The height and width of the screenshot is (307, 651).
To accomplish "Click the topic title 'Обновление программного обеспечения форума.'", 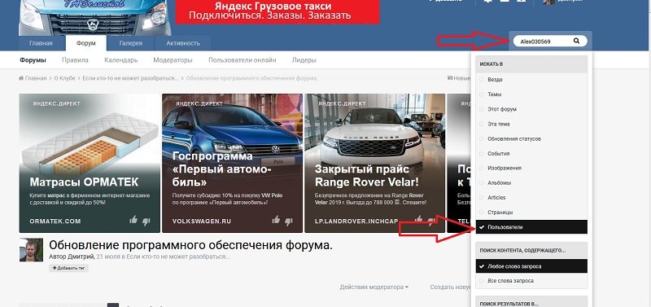I will (190, 245).
